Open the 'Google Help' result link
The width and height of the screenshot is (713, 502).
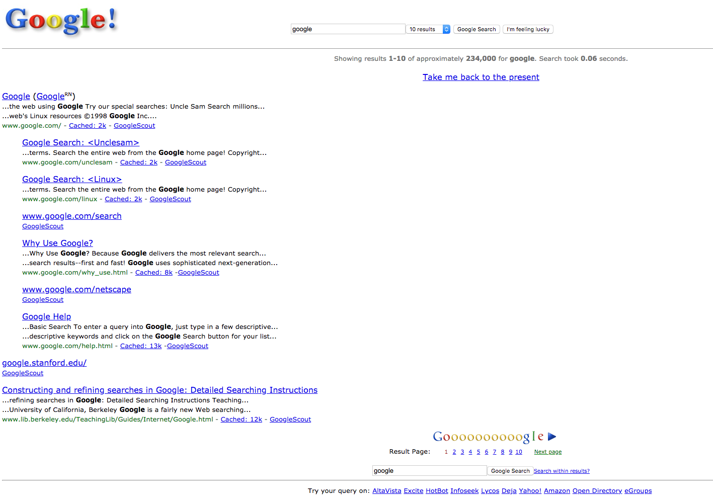(46, 316)
